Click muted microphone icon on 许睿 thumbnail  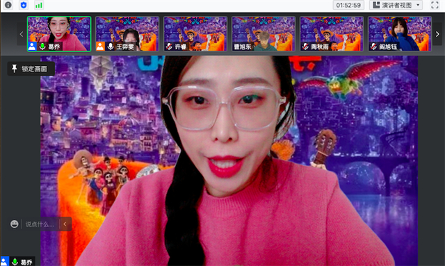[x=169, y=47]
